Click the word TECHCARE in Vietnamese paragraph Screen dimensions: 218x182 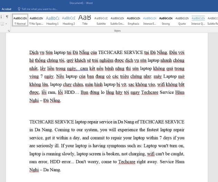click(110, 53)
